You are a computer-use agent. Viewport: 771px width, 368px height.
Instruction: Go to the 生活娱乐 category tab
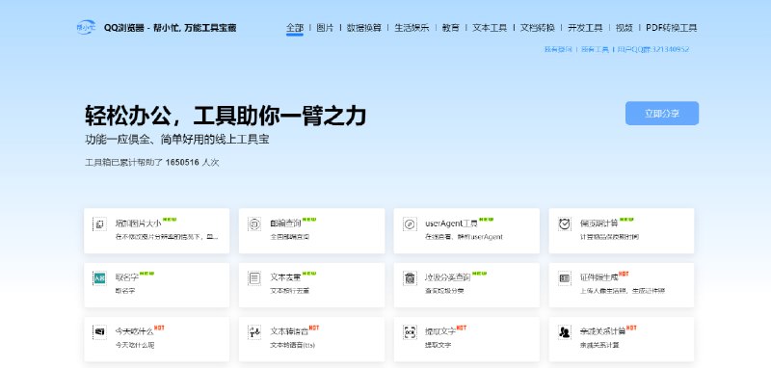pyautogui.click(x=412, y=28)
